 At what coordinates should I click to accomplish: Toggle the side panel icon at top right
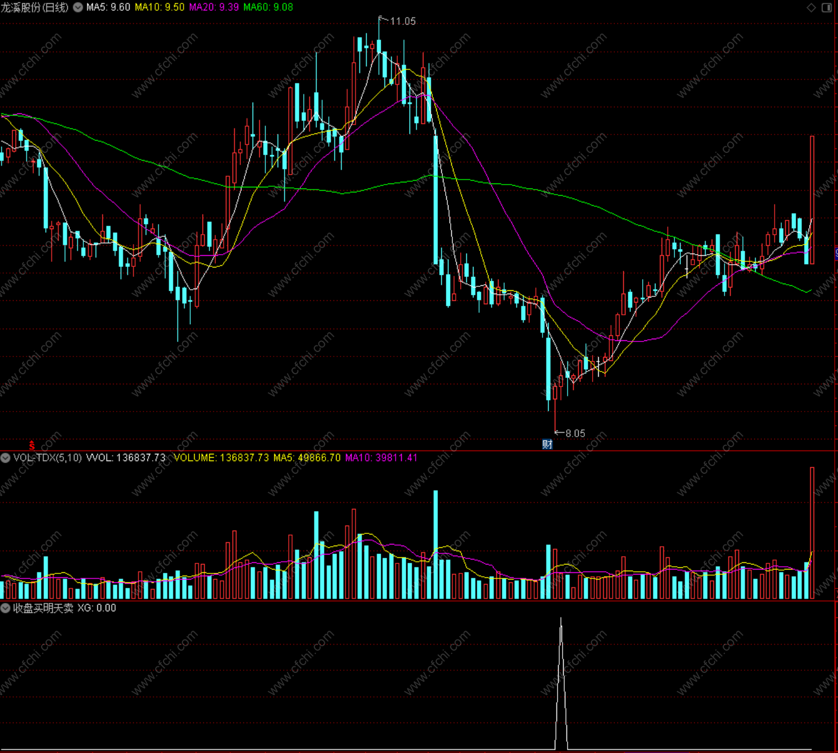pyautogui.click(x=827, y=7)
